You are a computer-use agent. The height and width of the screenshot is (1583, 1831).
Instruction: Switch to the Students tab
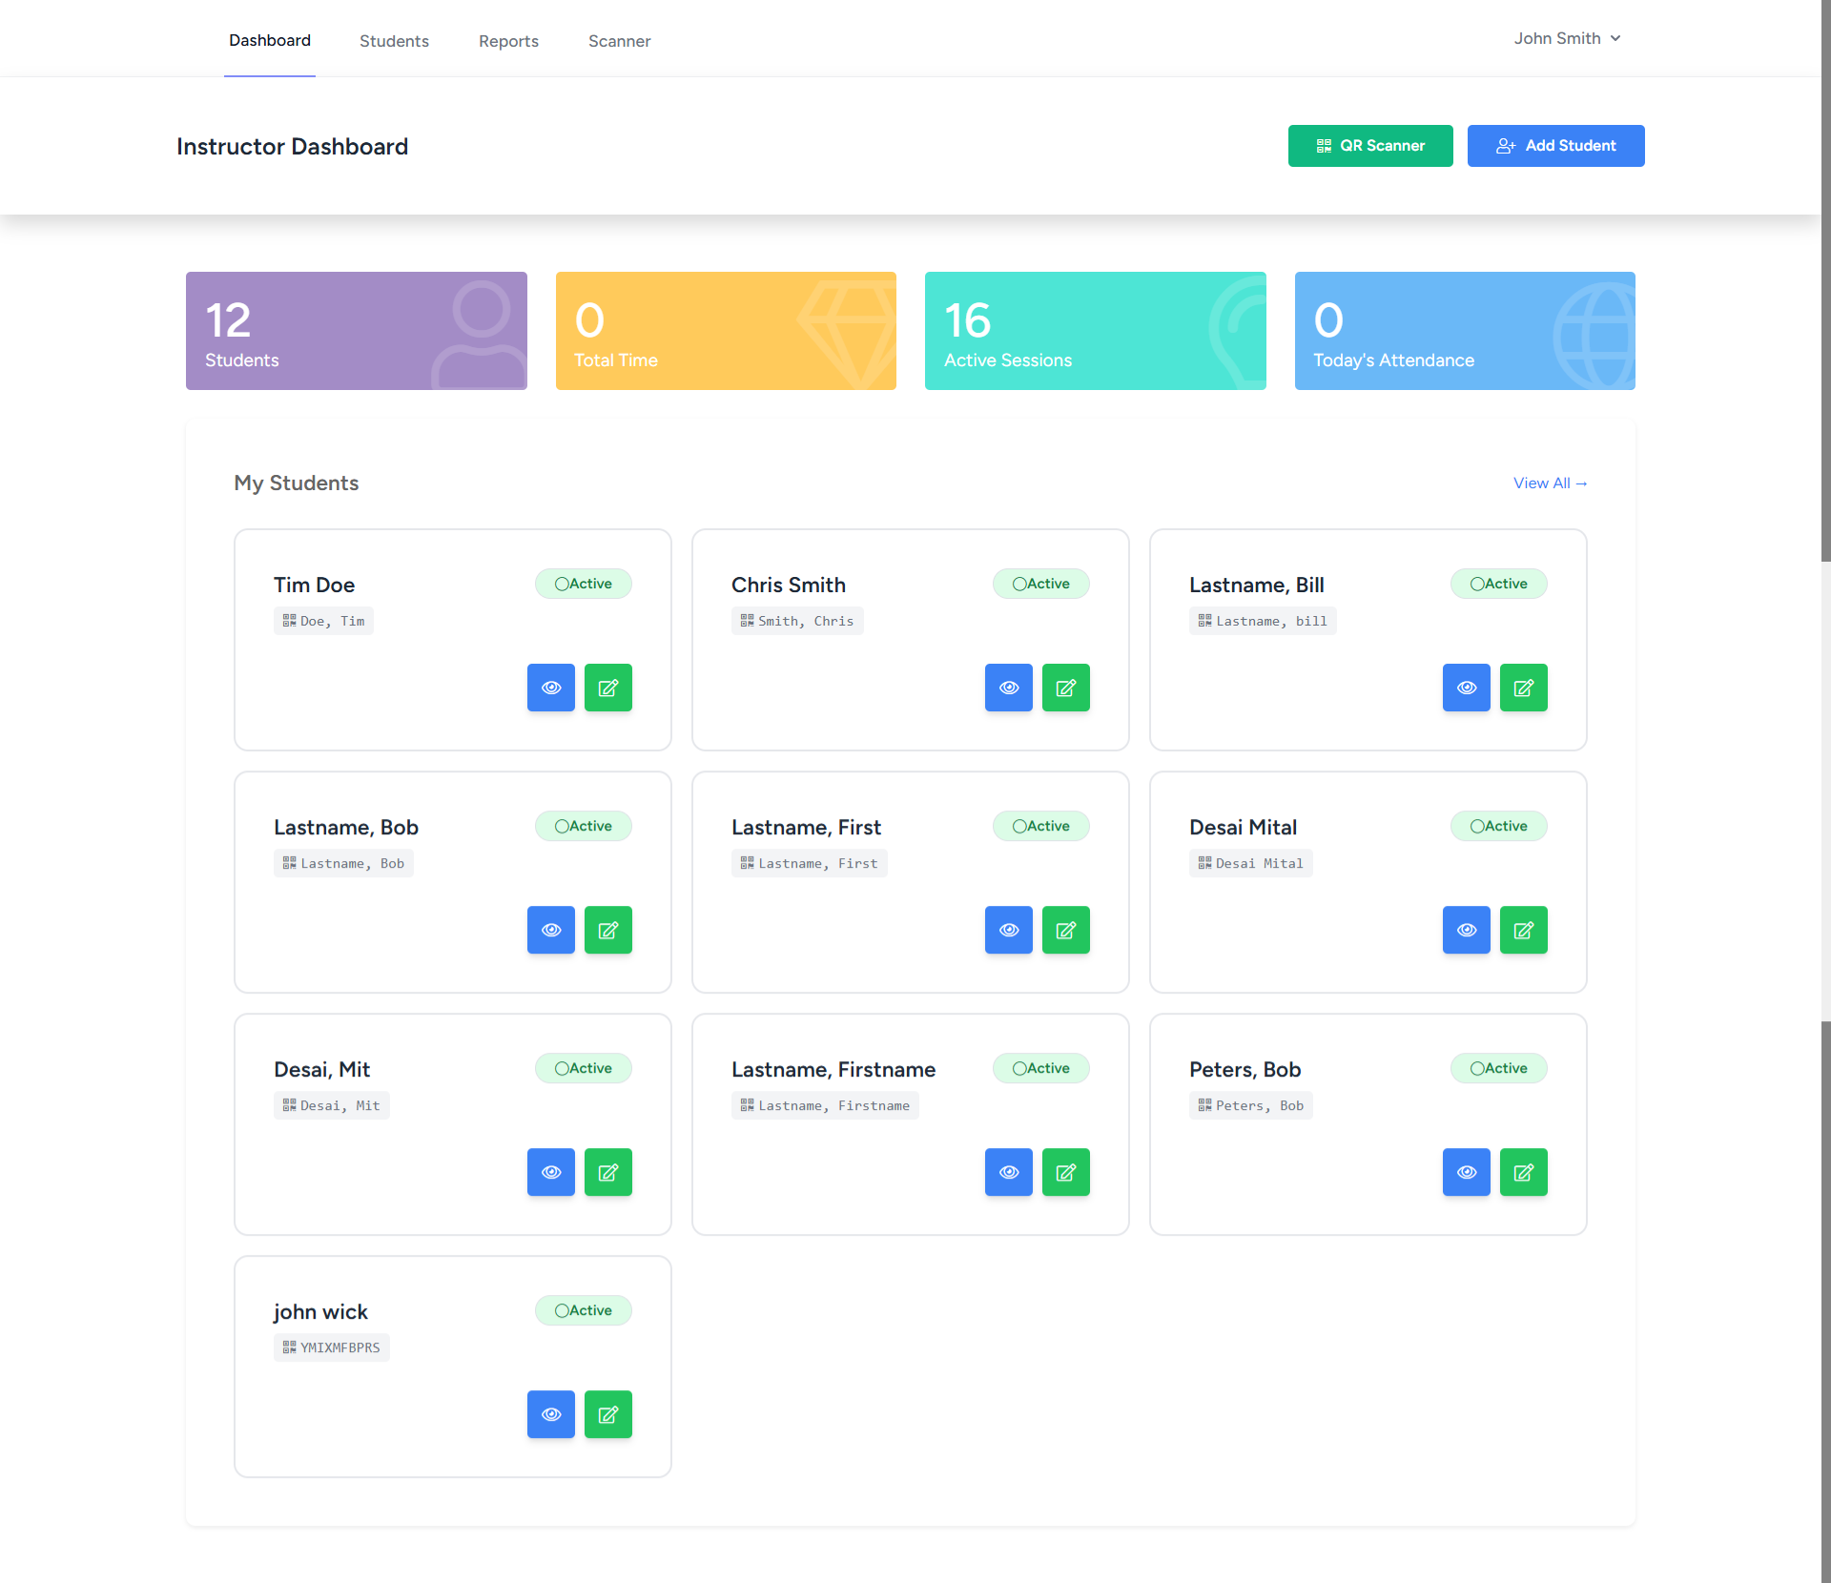point(394,41)
